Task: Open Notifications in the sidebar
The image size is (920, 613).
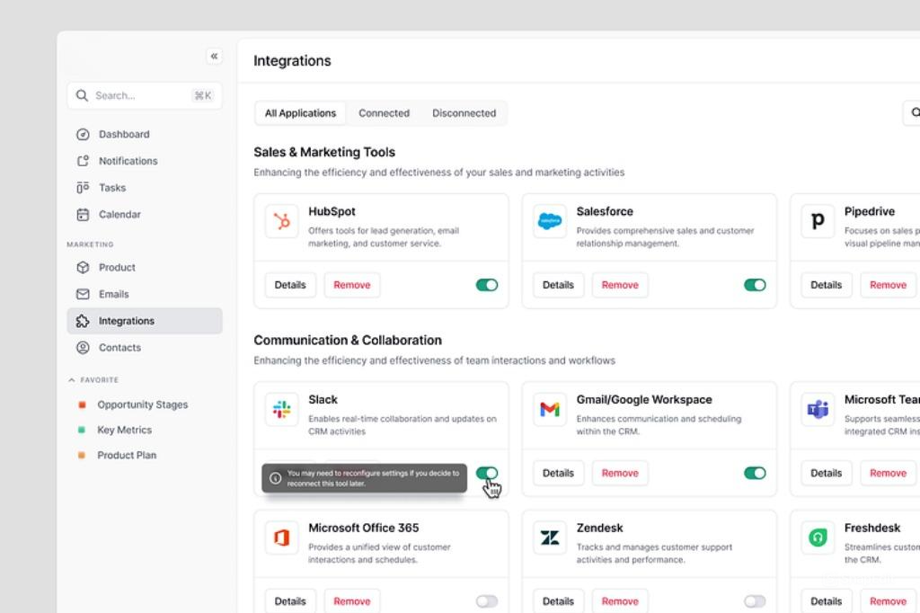Action: [128, 161]
